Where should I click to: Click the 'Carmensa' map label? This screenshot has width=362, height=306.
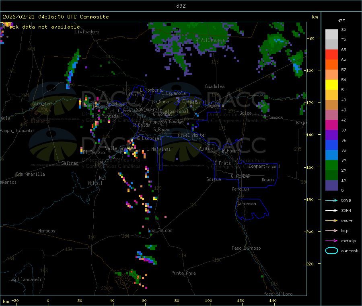pyautogui.click(x=246, y=203)
